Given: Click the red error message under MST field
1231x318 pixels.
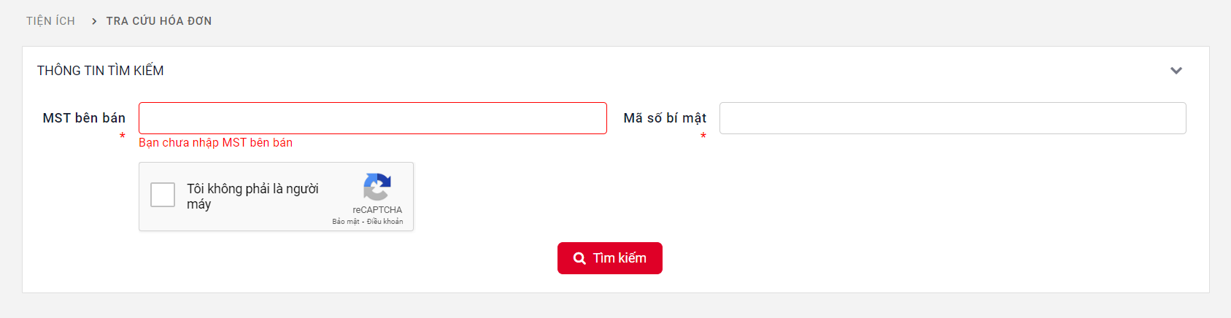Looking at the screenshot, I should pyautogui.click(x=215, y=143).
